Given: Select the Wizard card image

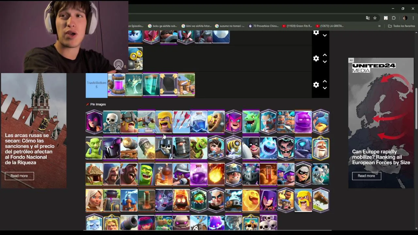Looking at the screenshot, I should (x=111, y=174).
